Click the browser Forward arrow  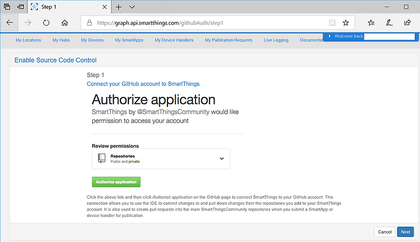click(28, 23)
